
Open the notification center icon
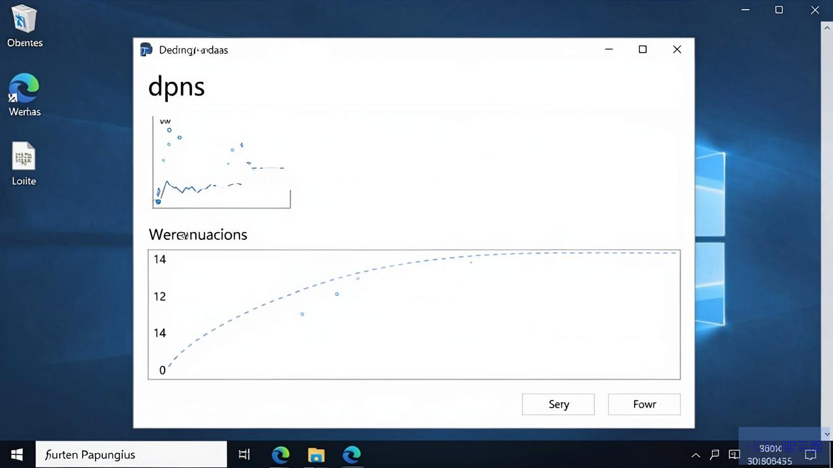(x=811, y=455)
